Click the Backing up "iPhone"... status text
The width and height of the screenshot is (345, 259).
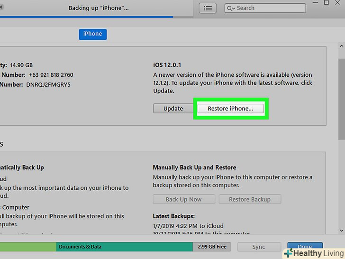click(99, 8)
